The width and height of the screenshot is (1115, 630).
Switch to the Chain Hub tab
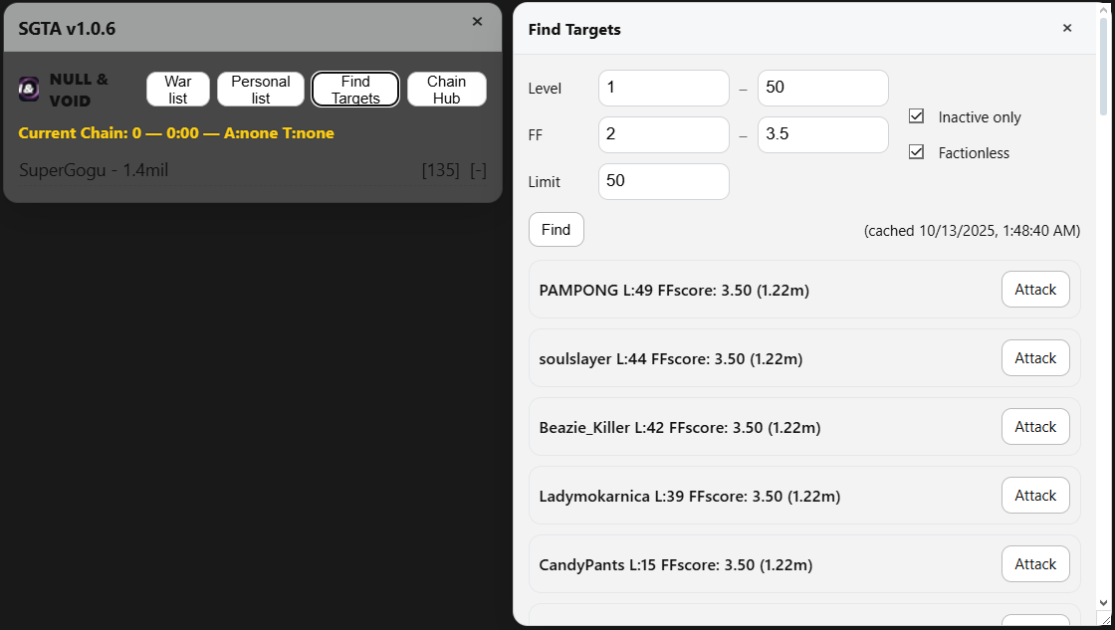[446, 89]
